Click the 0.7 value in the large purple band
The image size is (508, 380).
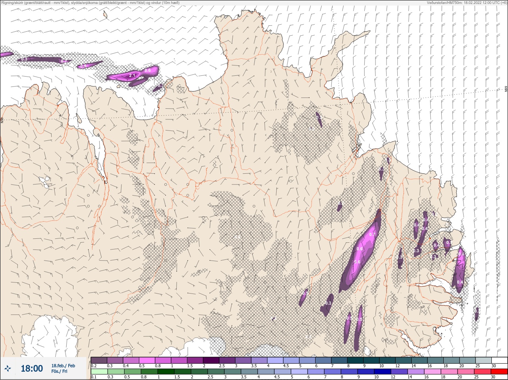pyautogui.click(x=372, y=234)
